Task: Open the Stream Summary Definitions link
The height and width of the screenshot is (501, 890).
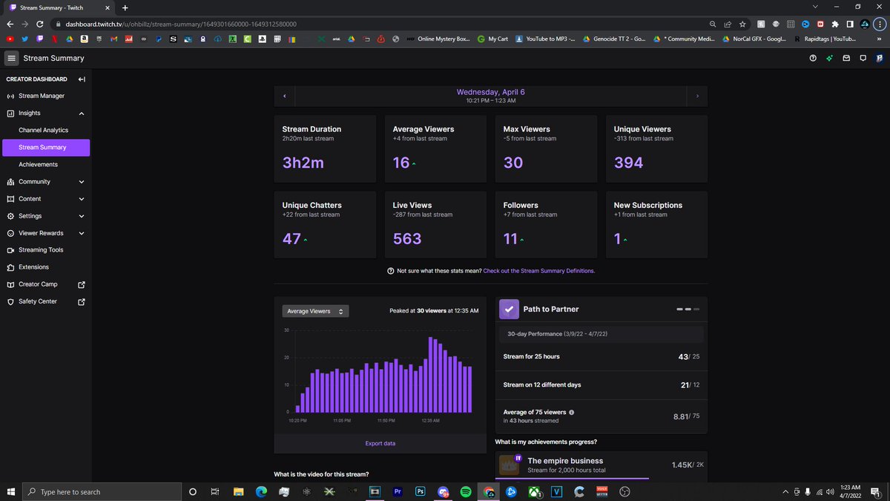Action: (x=538, y=271)
